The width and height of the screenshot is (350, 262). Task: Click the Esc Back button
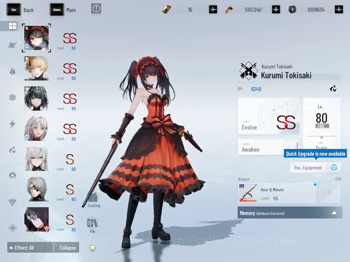pyautogui.click(x=20, y=10)
